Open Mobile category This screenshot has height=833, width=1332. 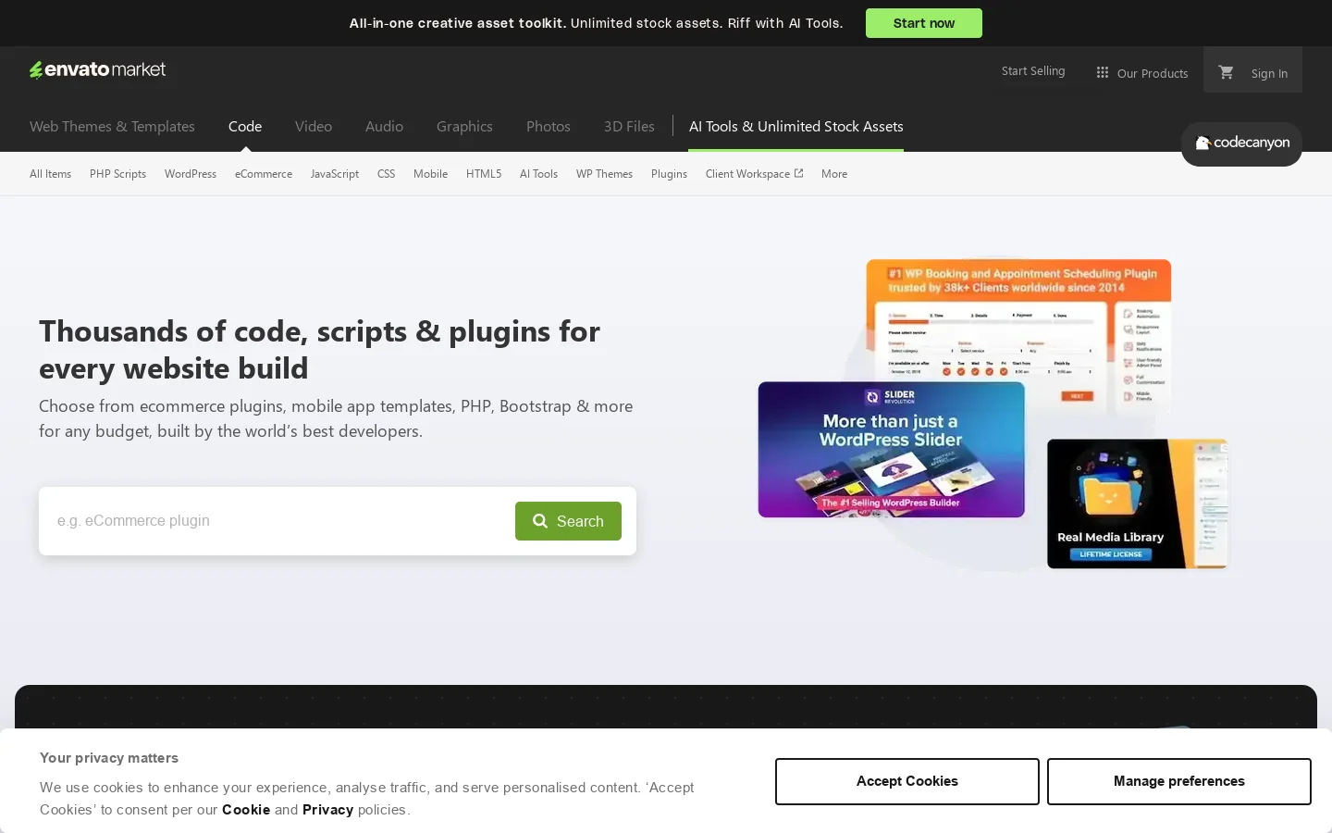pyautogui.click(x=430, y=174)
